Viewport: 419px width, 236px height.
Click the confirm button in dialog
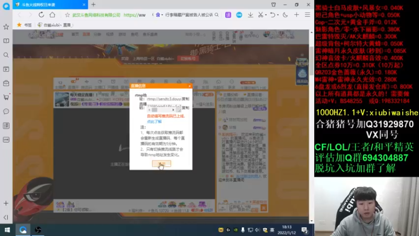(x=161, y=164)
